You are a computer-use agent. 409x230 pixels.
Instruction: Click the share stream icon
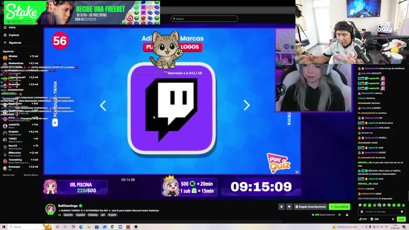coord(339,215)
